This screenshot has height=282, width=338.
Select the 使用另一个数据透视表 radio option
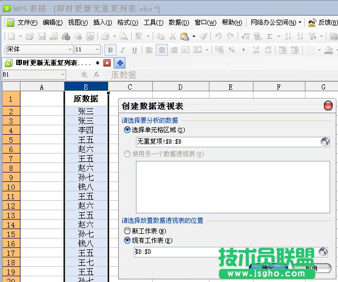[127, 154]
